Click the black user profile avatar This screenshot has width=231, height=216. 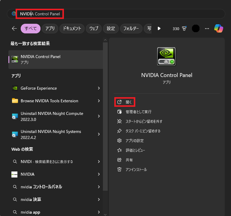point(196,29)
